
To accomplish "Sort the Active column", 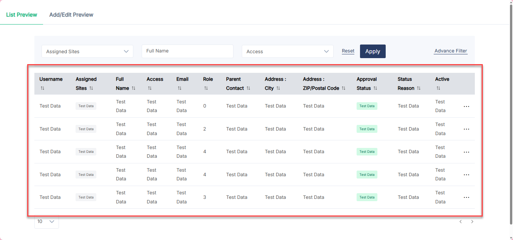I will tap(438, 88).
